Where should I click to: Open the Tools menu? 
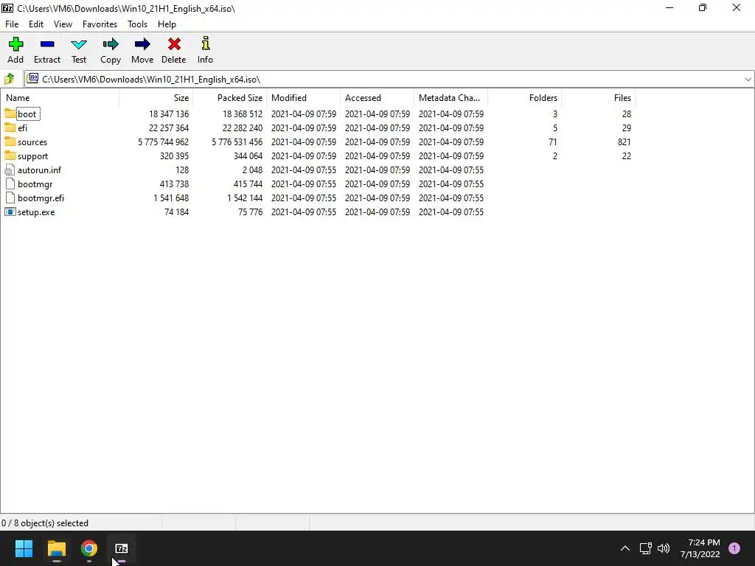pyautogui.click(x=137, y=24)
